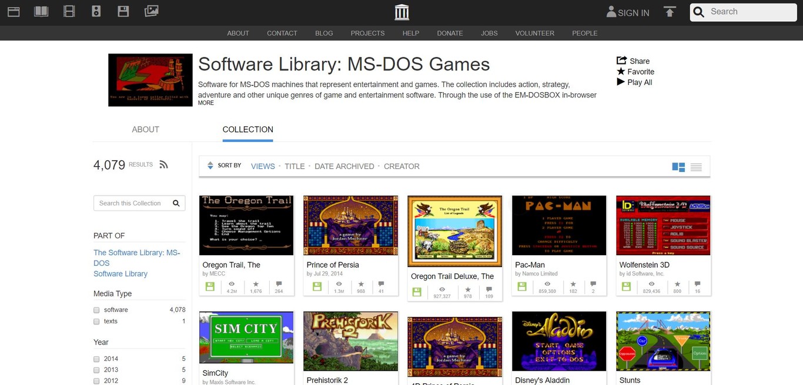Click the Internet Archive logo
The height and width of the screenshot is (385, 803).
click(x=401, y=12)
